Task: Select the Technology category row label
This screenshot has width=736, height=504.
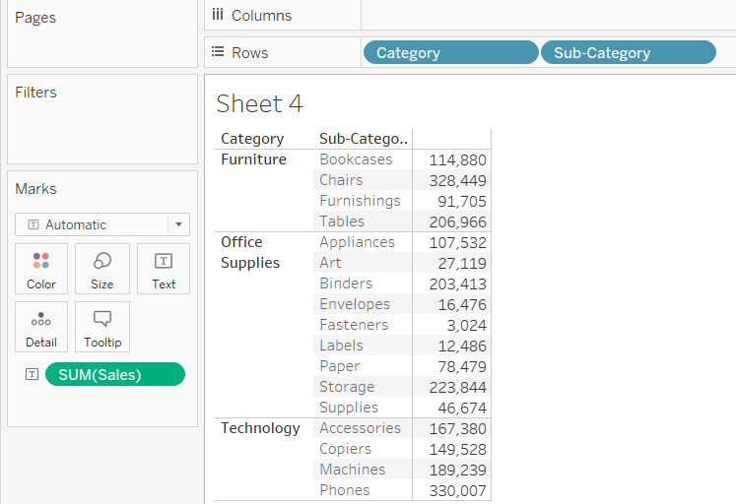Action: coord(260,428)
